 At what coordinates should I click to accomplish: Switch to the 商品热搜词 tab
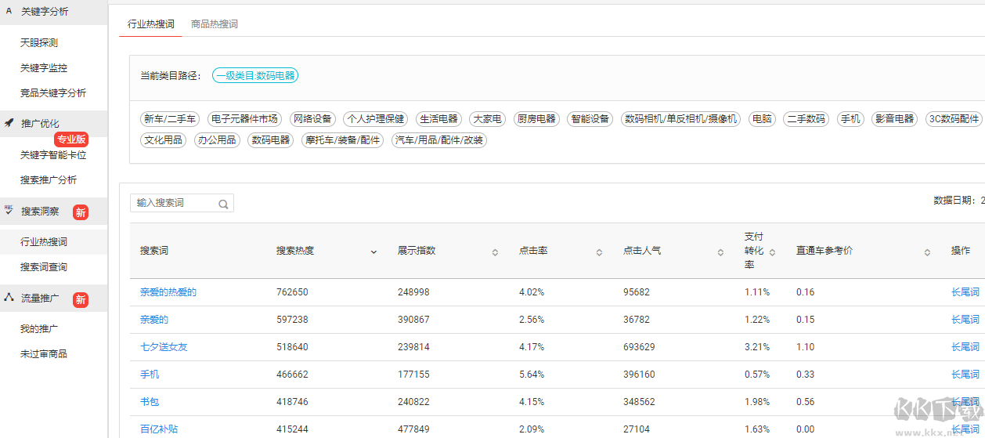coord(215,24)
